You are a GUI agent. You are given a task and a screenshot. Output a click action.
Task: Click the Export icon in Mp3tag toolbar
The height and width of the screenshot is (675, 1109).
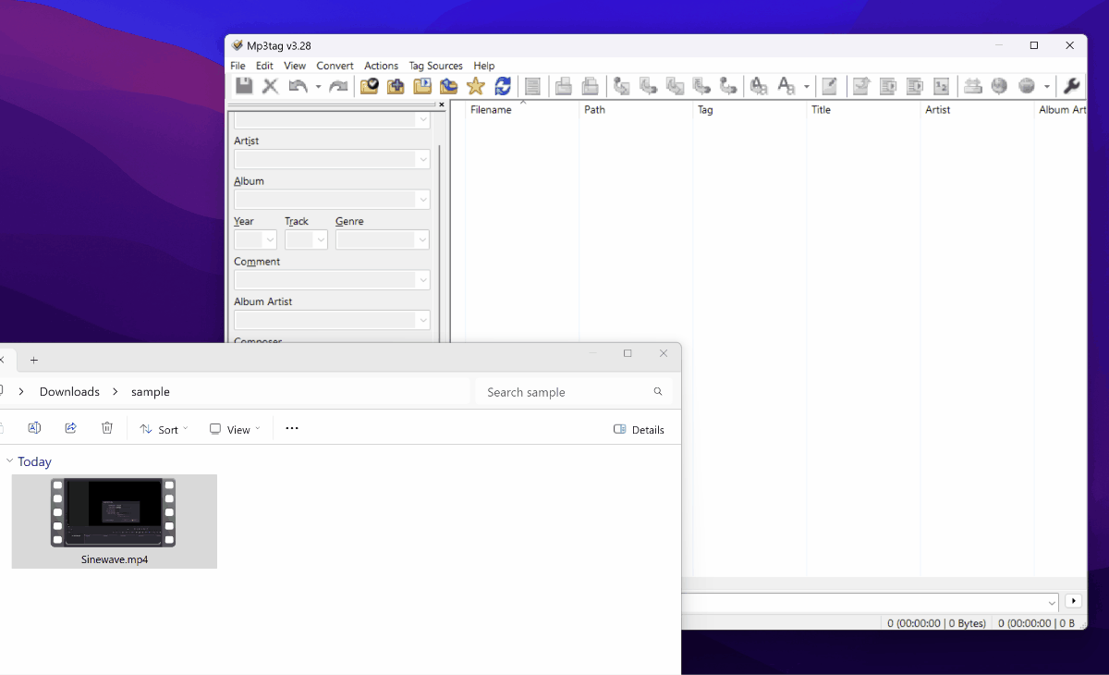(x=861, y=86)
